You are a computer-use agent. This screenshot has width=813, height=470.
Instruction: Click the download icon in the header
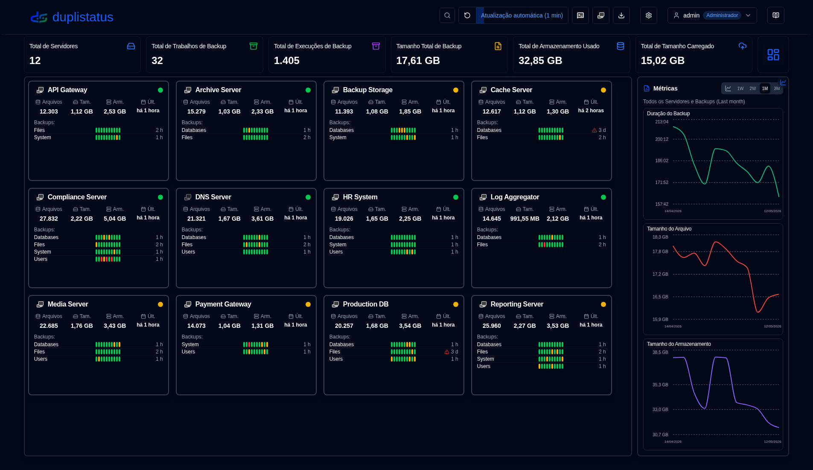point(621,15)
